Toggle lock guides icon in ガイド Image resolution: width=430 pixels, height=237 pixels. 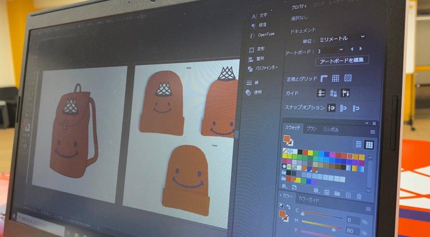tap(333, 93)
